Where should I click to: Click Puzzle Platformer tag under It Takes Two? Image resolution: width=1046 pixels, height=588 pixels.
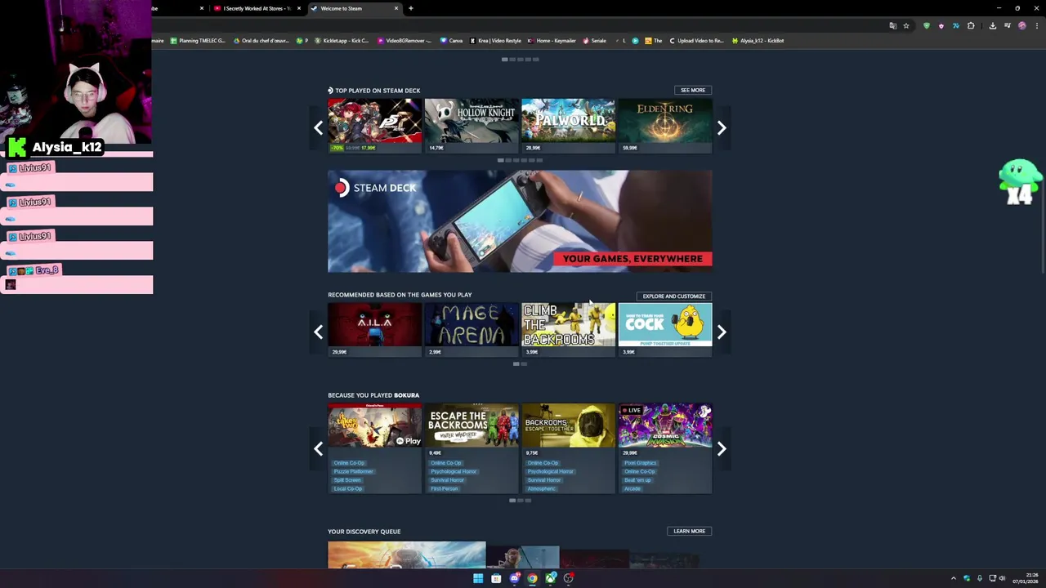click(353, 471)
